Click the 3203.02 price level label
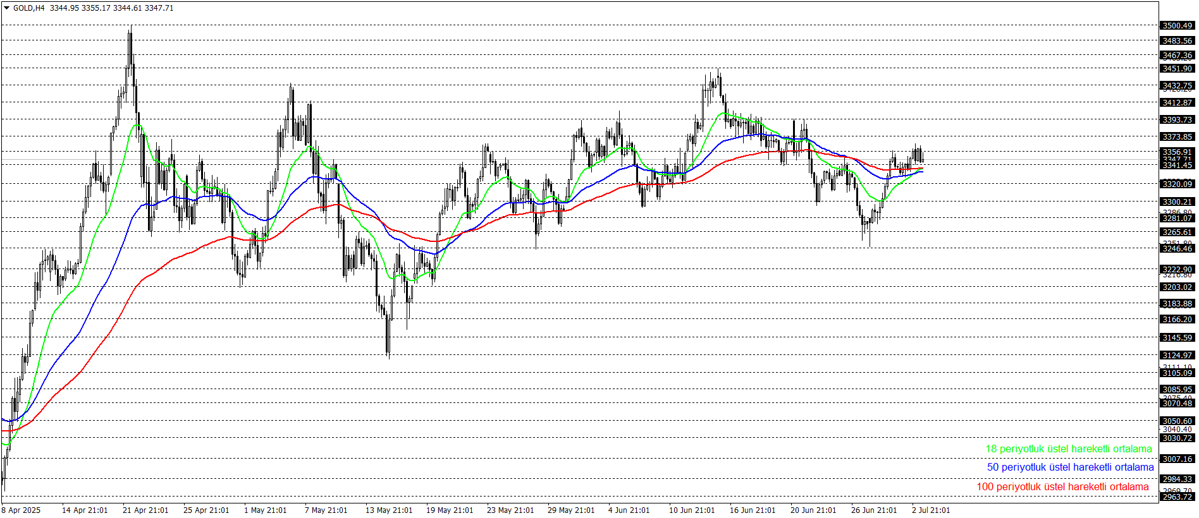 coord(1177,287)
